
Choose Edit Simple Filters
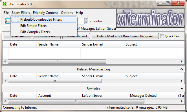pyautogui.click(x=44, y=26)
